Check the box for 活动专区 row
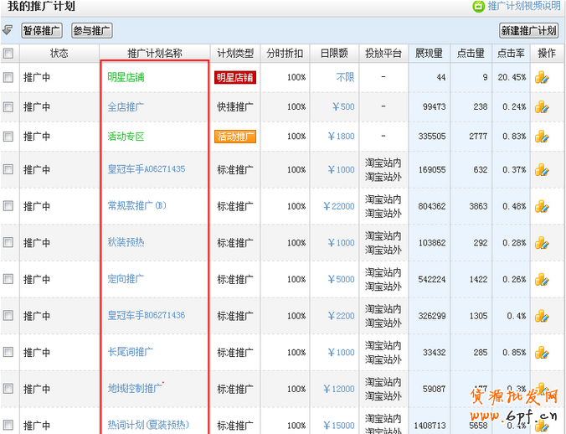Viewport: 566px width, 434px height. click(8, 137)
